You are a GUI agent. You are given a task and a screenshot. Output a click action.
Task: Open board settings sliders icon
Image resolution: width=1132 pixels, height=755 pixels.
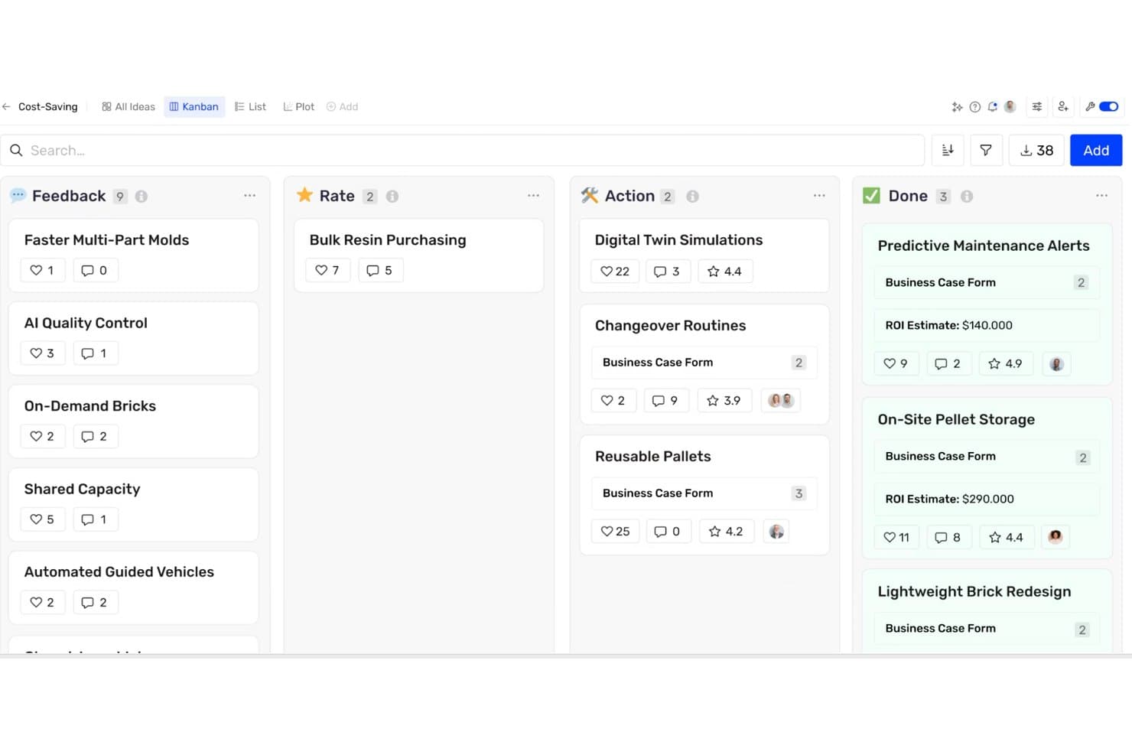(1037, 107)
